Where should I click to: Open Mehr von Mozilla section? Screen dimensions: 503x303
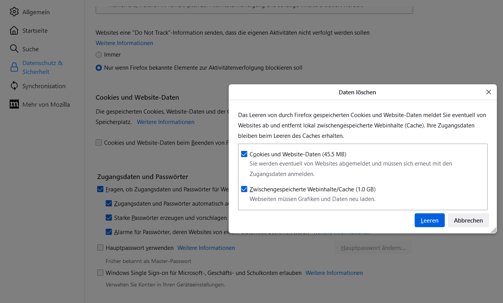46,104
